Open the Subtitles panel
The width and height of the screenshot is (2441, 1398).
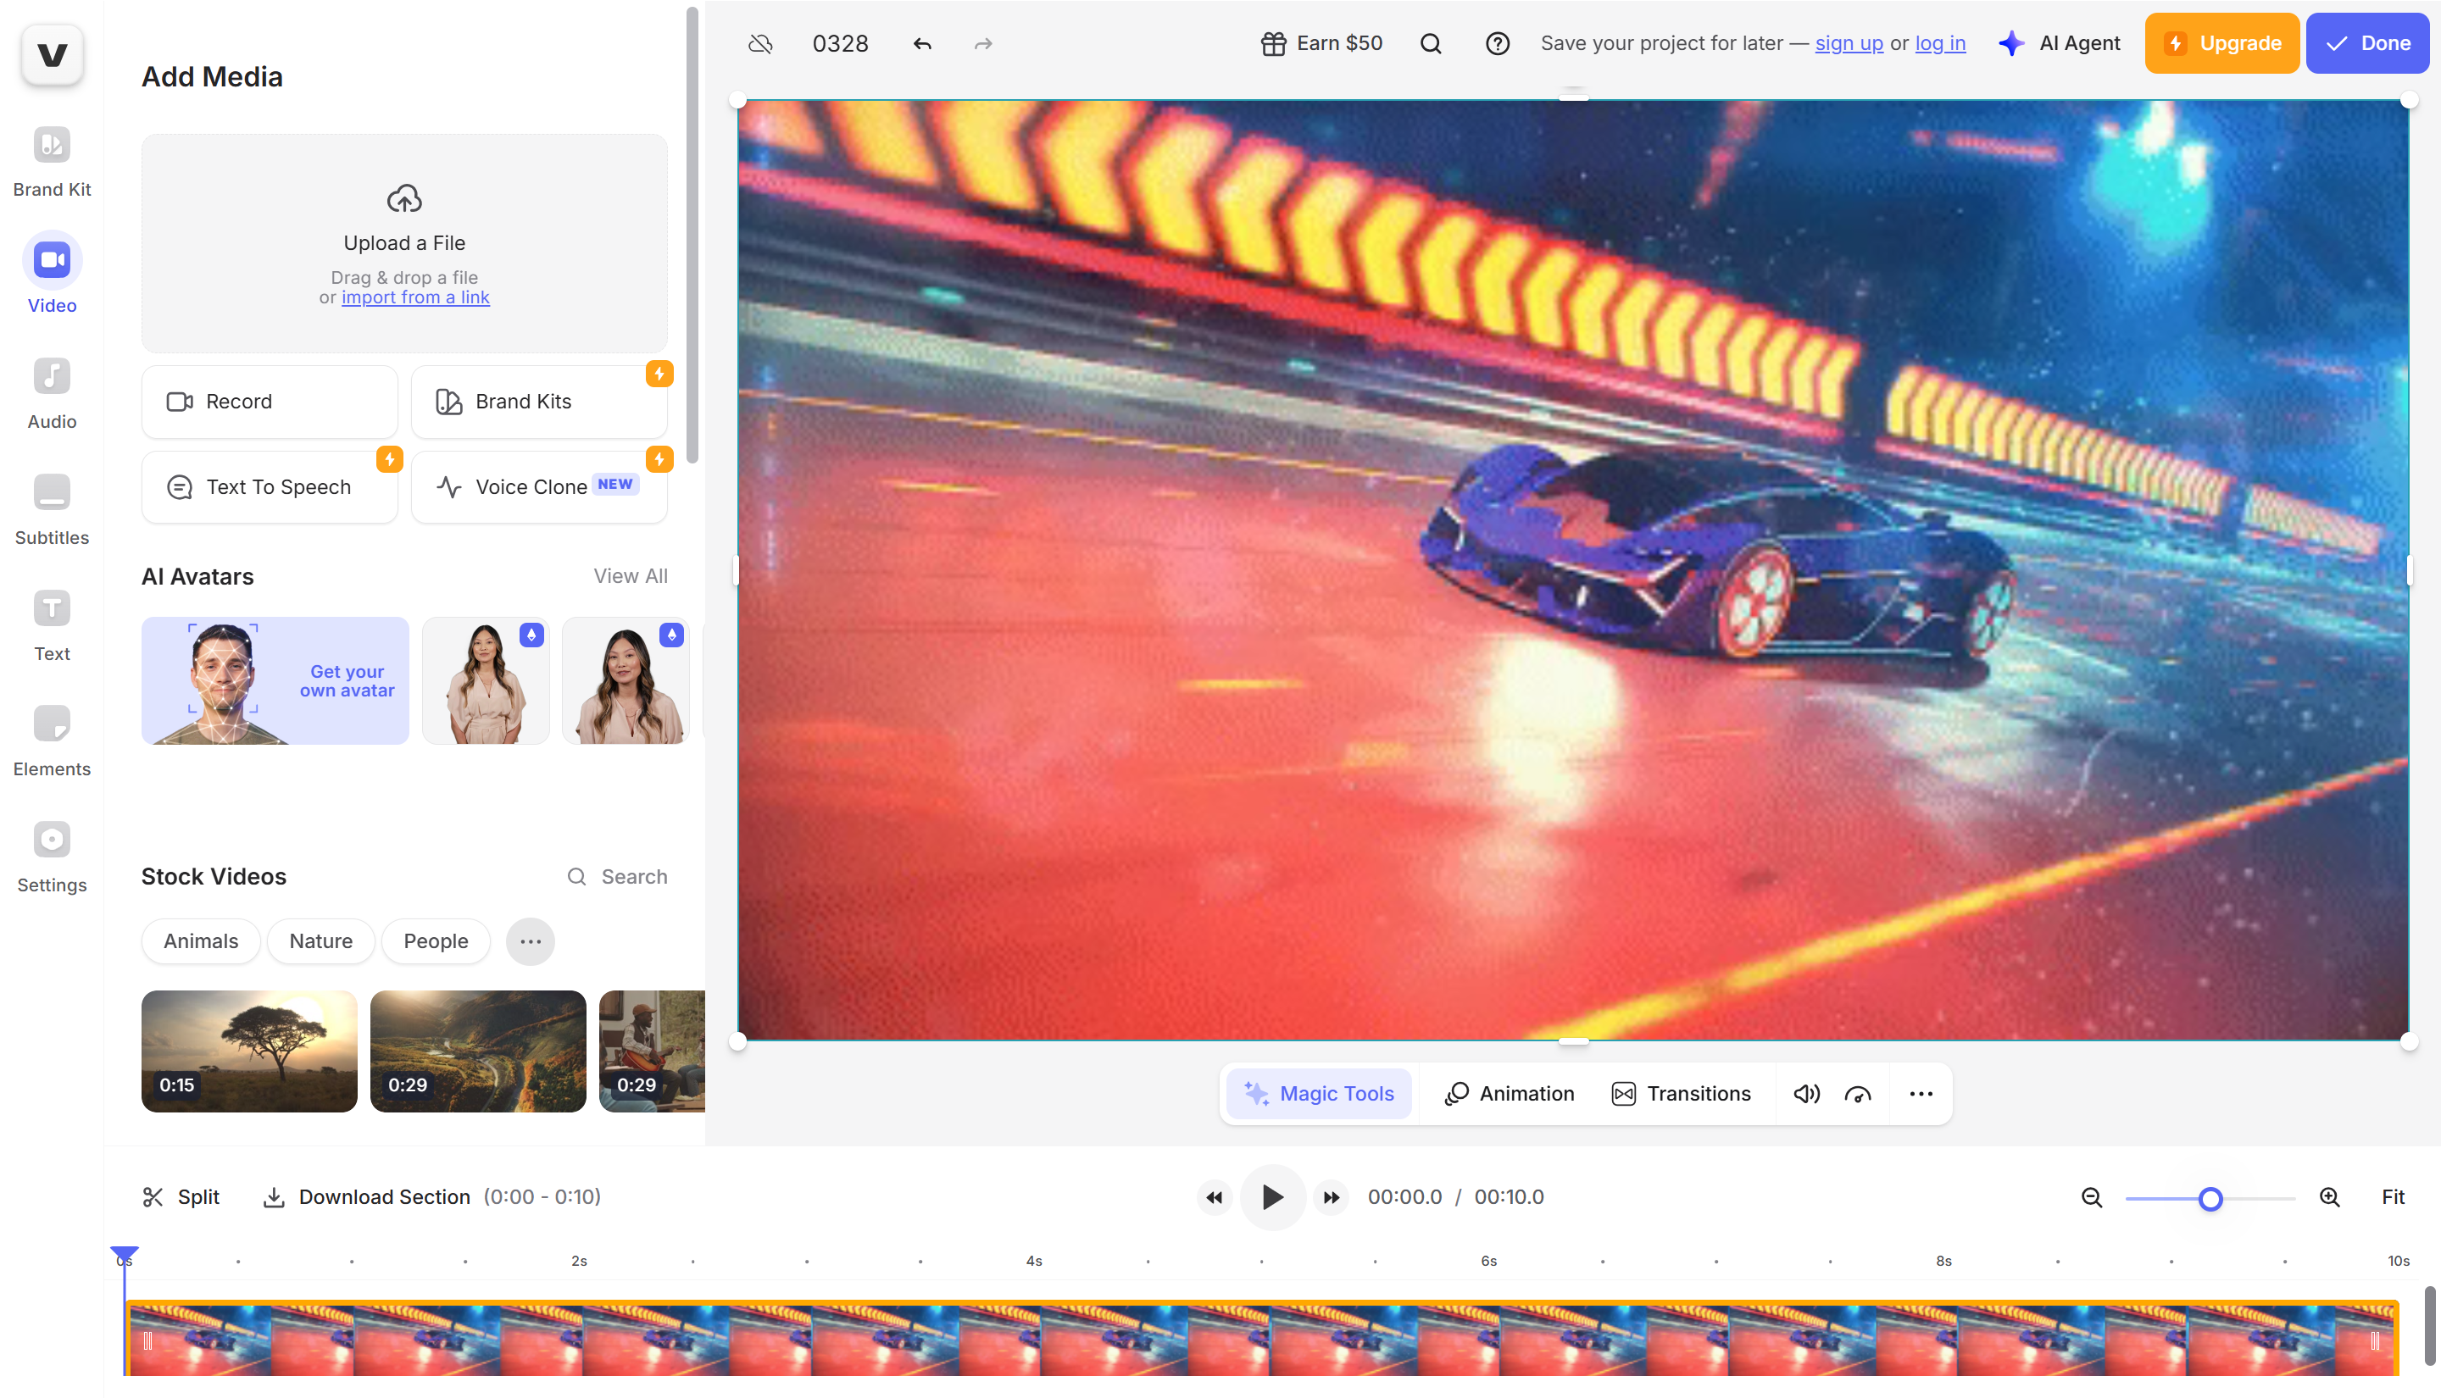tap(51, 509)
